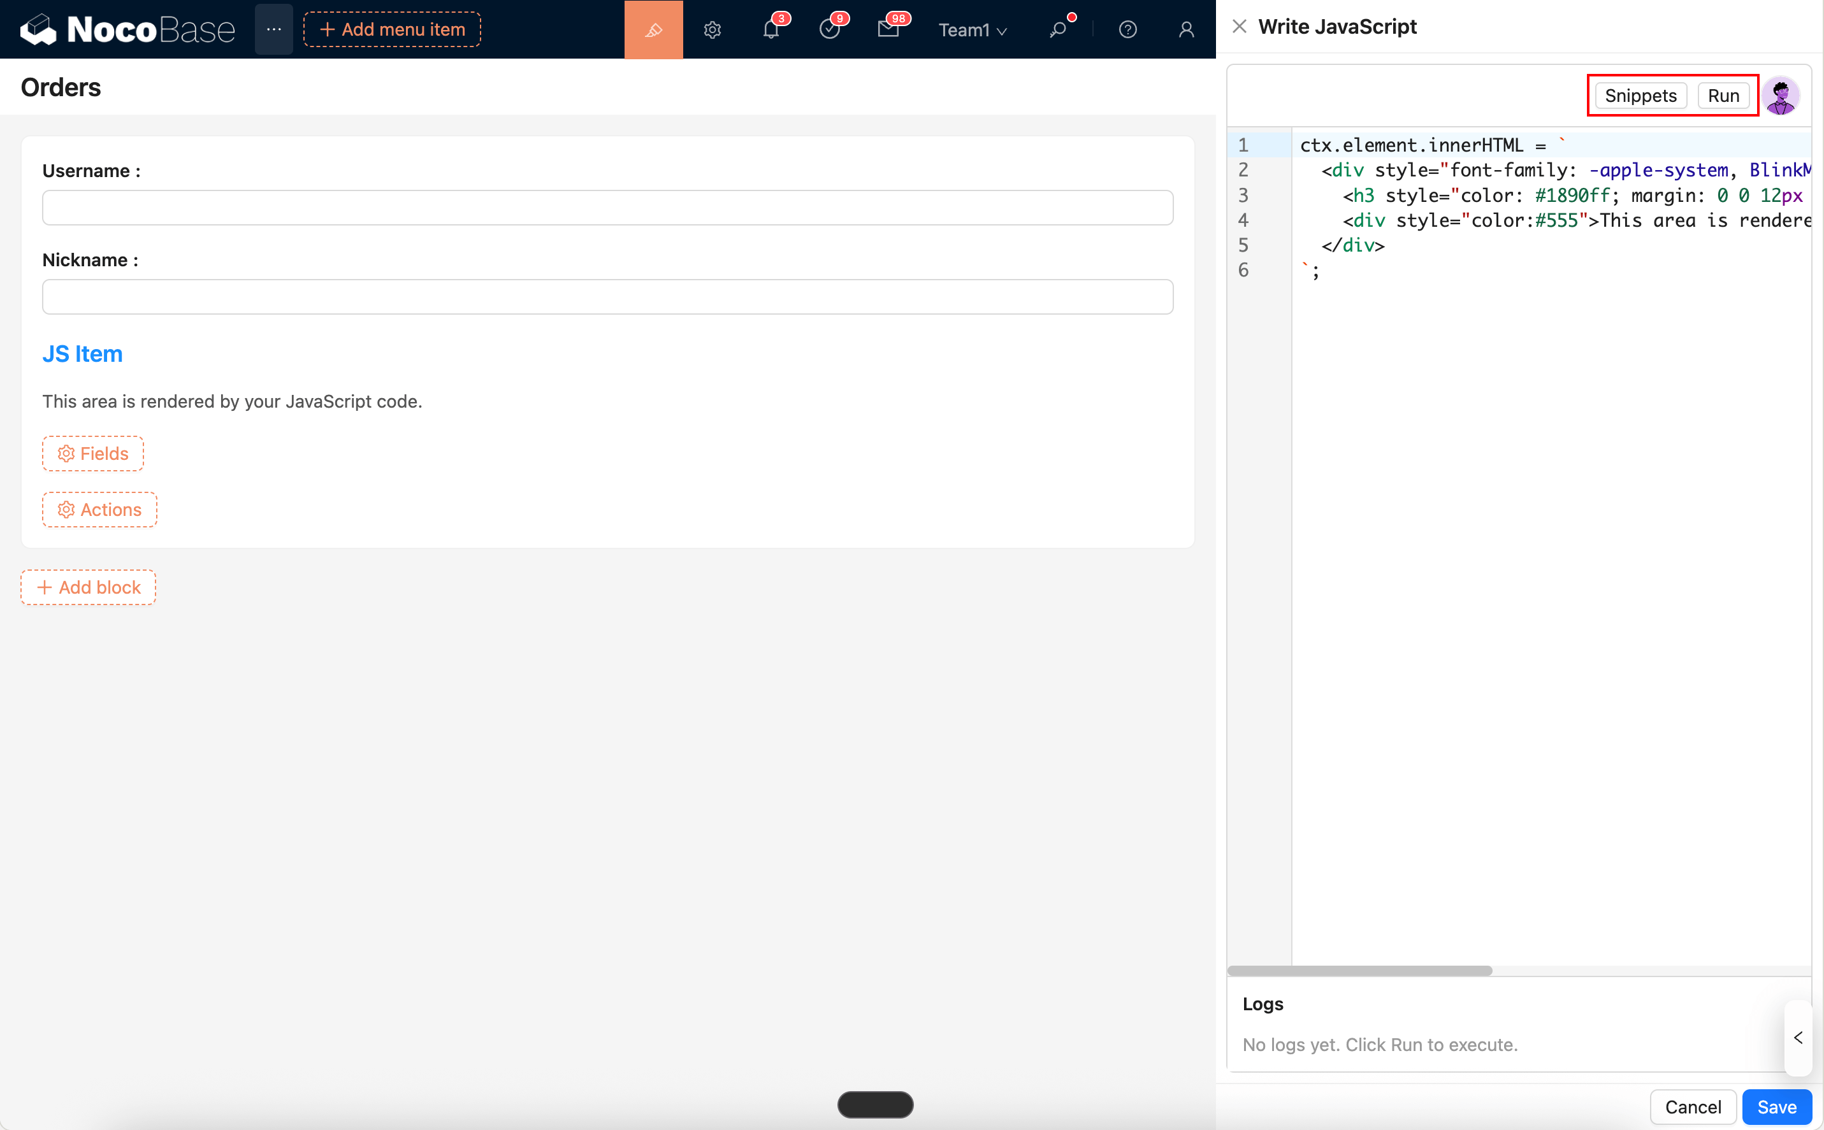Toggle the UI editor highlighter icon

(x=653, y=30)
